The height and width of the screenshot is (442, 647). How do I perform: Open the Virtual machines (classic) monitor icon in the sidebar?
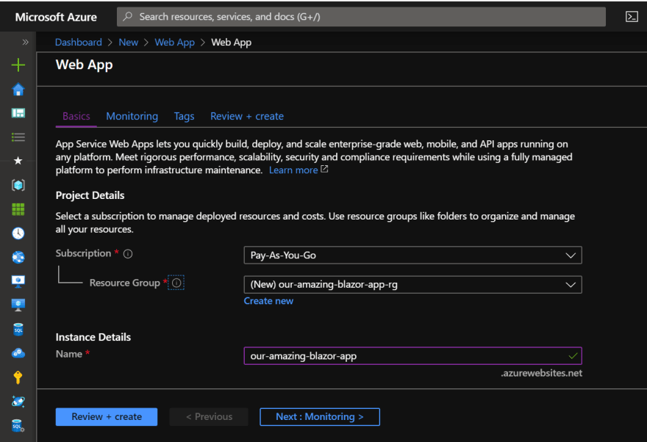18,305
